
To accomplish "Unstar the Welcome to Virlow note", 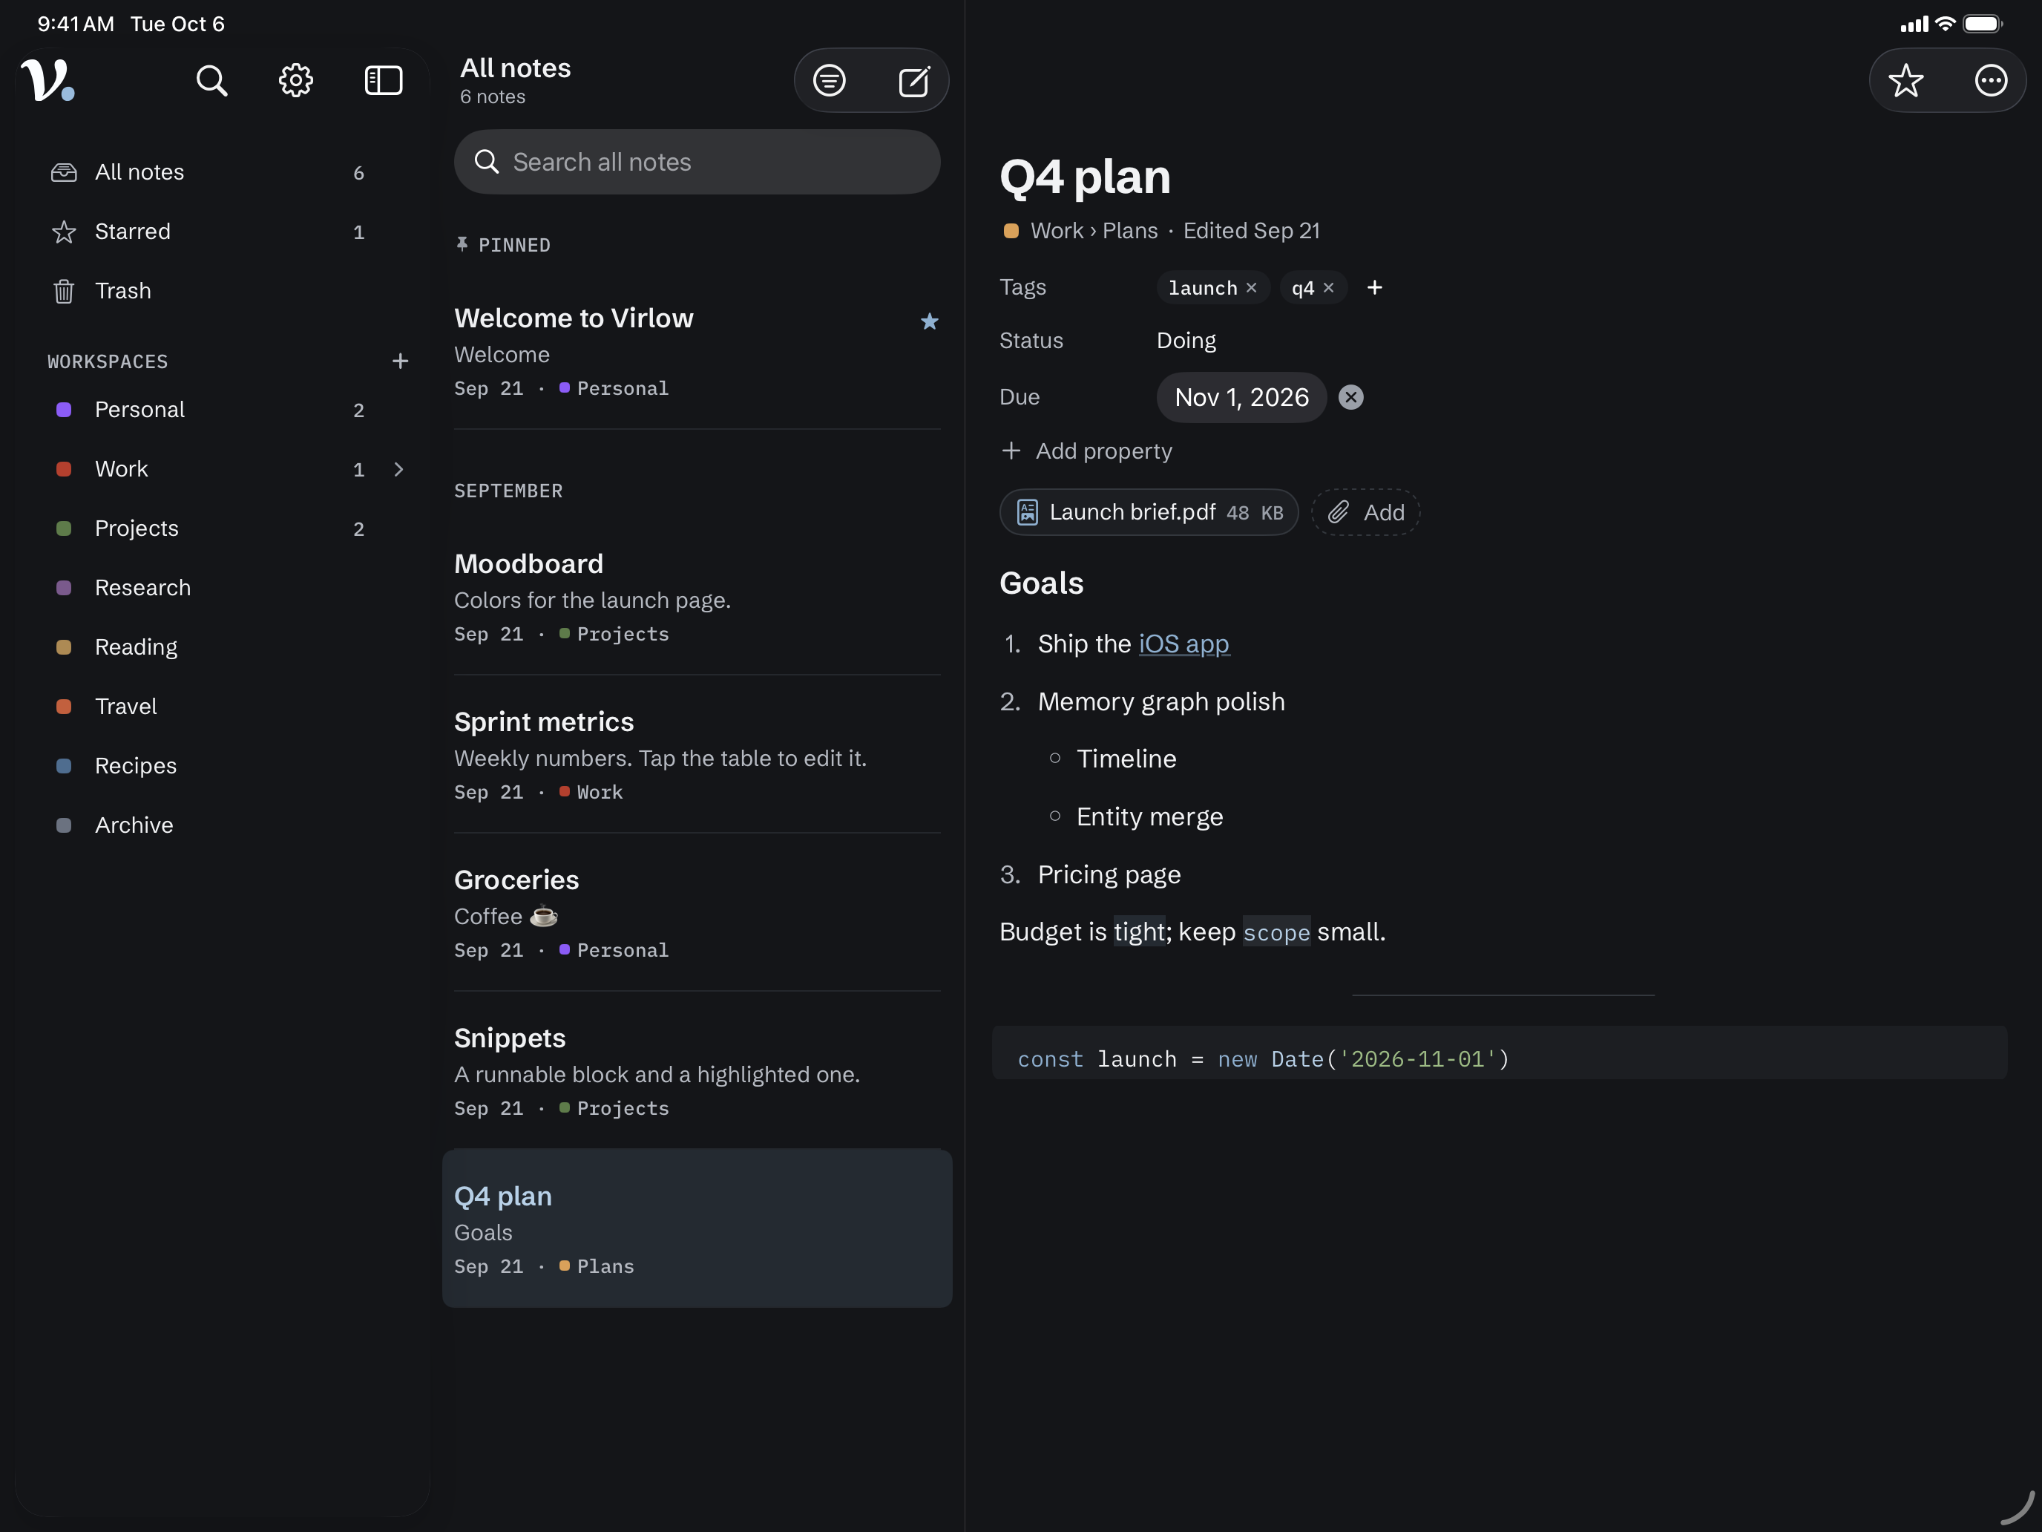I will point(929,321).
